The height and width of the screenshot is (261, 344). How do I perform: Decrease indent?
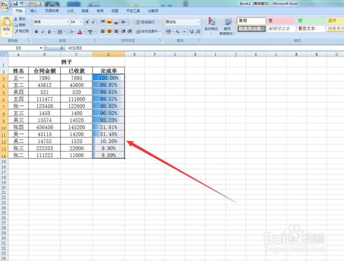click(123, 31)
